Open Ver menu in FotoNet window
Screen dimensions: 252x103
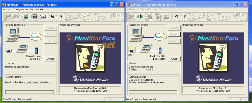click(32, 10)
